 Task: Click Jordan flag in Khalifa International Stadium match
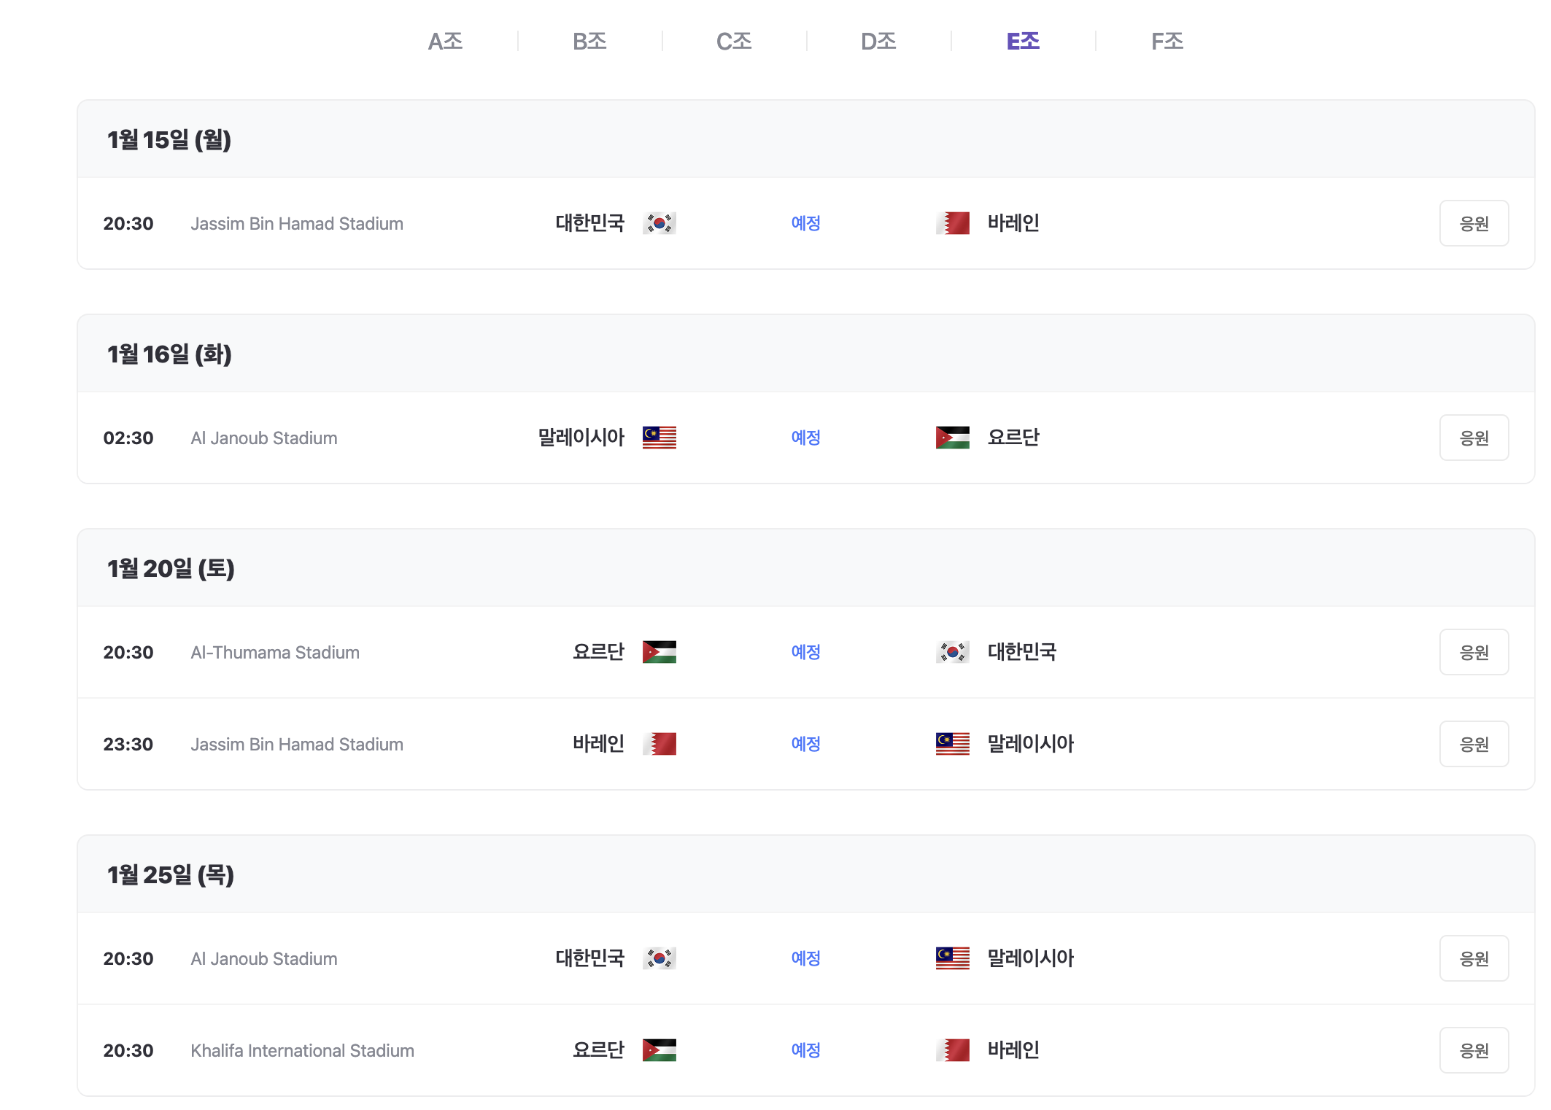pyautogui.click(x=659, y=1050)
